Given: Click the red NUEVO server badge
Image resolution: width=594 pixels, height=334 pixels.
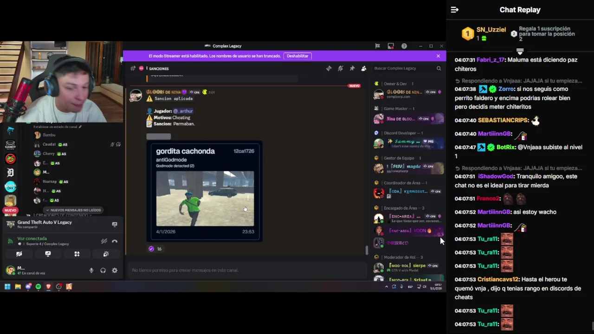Looking at the screenshot, I should point(10,210).
